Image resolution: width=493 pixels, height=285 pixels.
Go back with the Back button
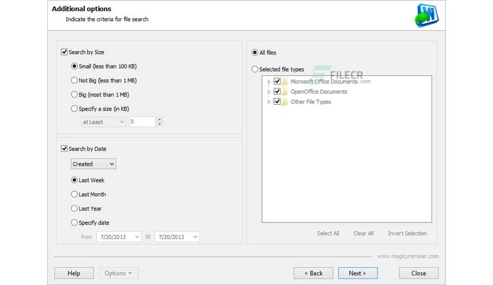pos(313,273)
